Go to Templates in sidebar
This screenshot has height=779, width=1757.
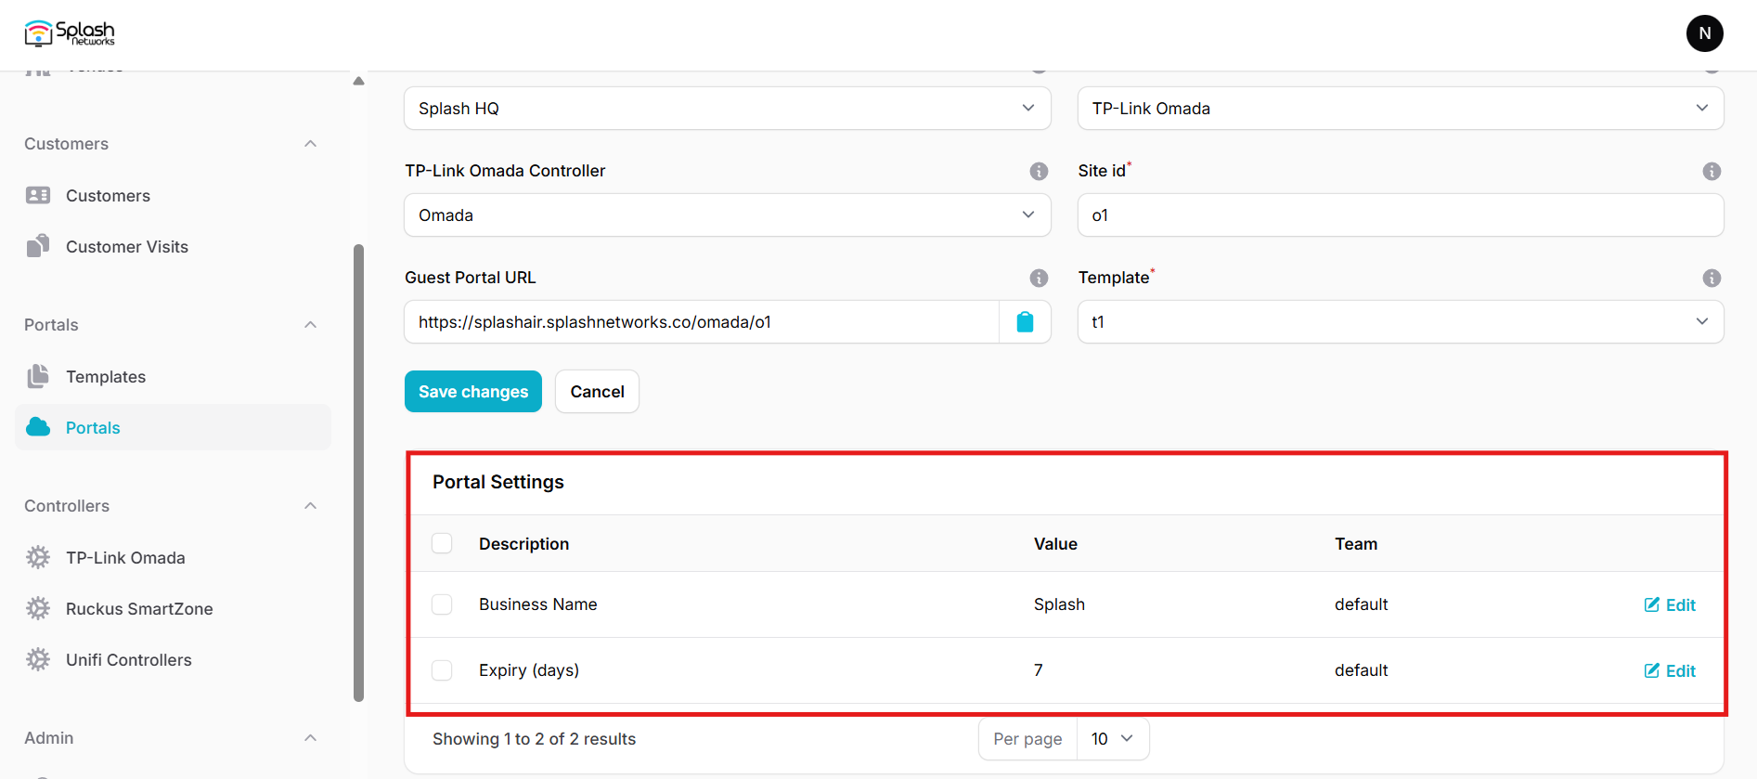(x=173, y=376)
